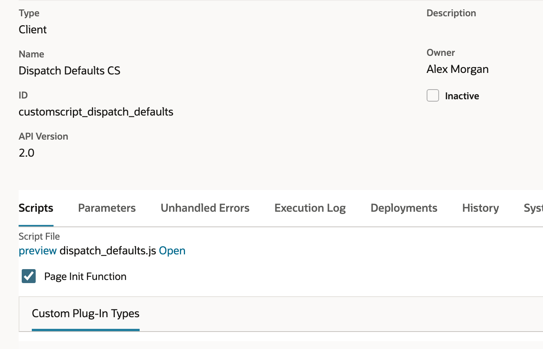Click the name Dispatch Defaults CS
The image size is (543, 349).
(x=69, y=71)
